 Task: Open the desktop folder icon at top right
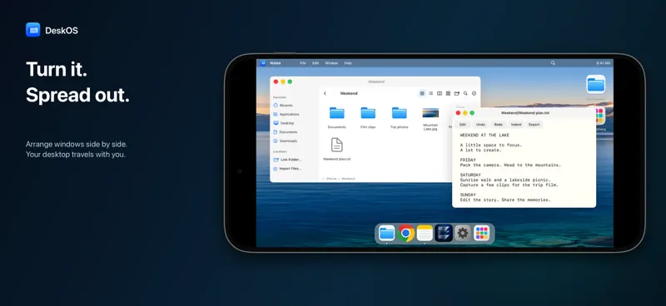596,84
